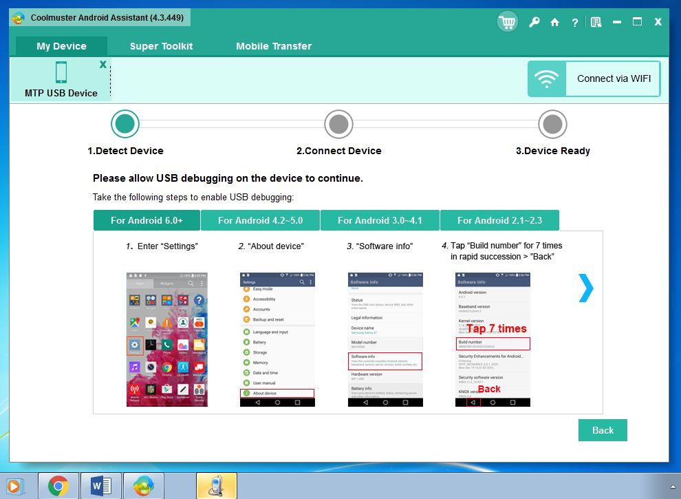Click the '"About device"' step caption
681x499 pixels.
271,246
